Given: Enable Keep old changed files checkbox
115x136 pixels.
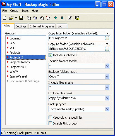Looking at the screenshot, I should click(50, 118).
